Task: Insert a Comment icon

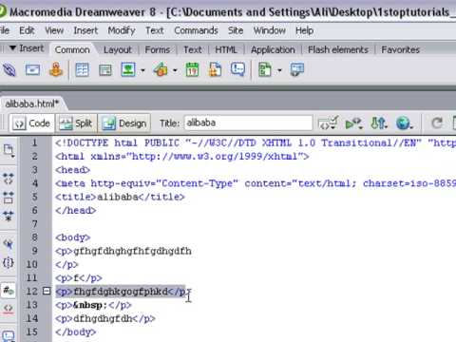Action: pyautogui.click(x=237, y=69)
